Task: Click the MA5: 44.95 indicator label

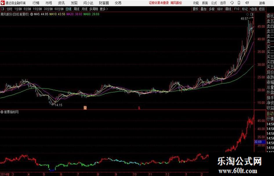Action: click(x=41, y=14)
